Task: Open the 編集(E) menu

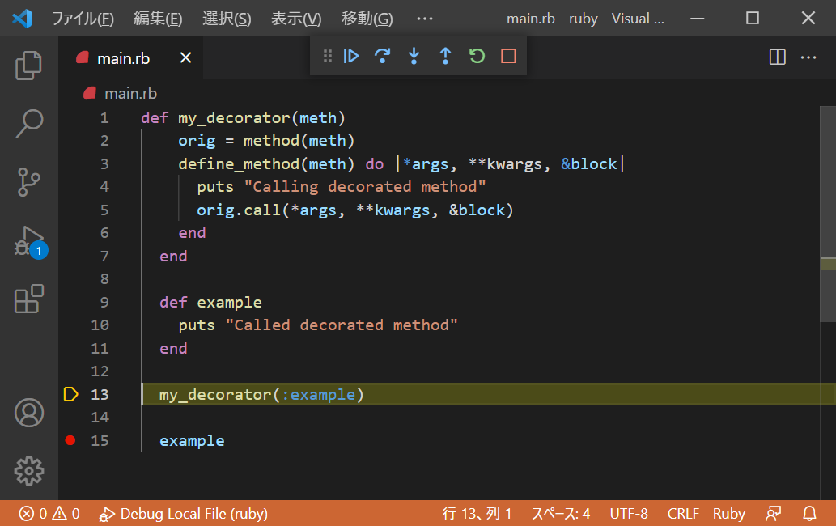Action: (158, 19)
